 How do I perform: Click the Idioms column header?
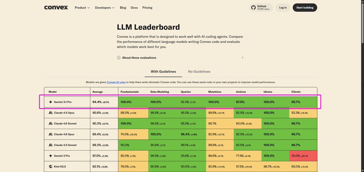[x=268, y=92]
